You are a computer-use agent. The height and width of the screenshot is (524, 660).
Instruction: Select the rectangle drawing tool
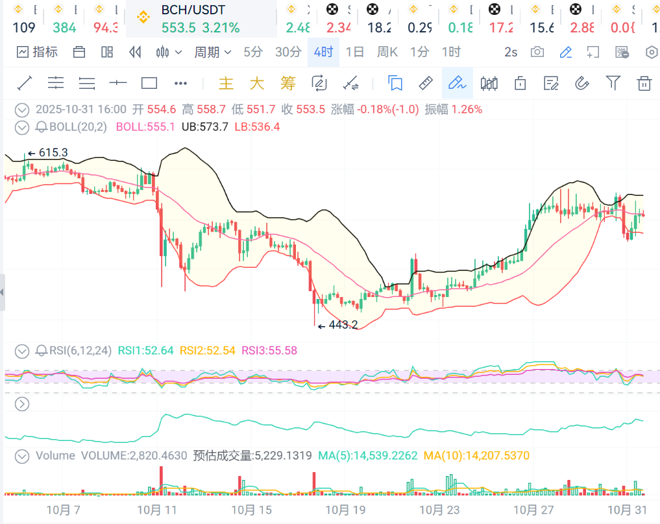pos(149,83)
